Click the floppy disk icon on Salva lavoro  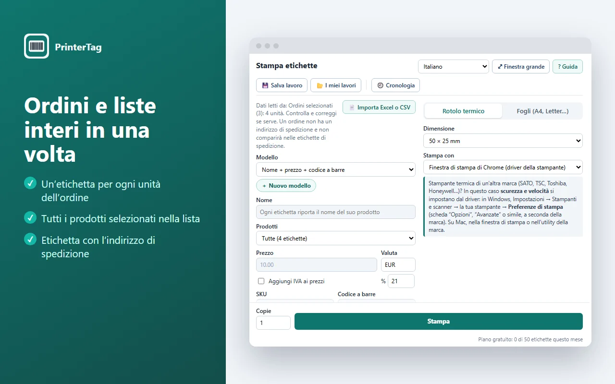(x=265, y=85)
